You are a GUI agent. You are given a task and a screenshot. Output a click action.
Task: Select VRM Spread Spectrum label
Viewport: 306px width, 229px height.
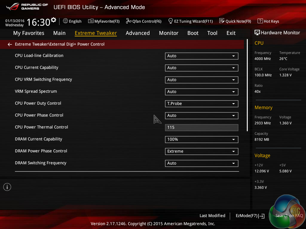click(36, 91)
